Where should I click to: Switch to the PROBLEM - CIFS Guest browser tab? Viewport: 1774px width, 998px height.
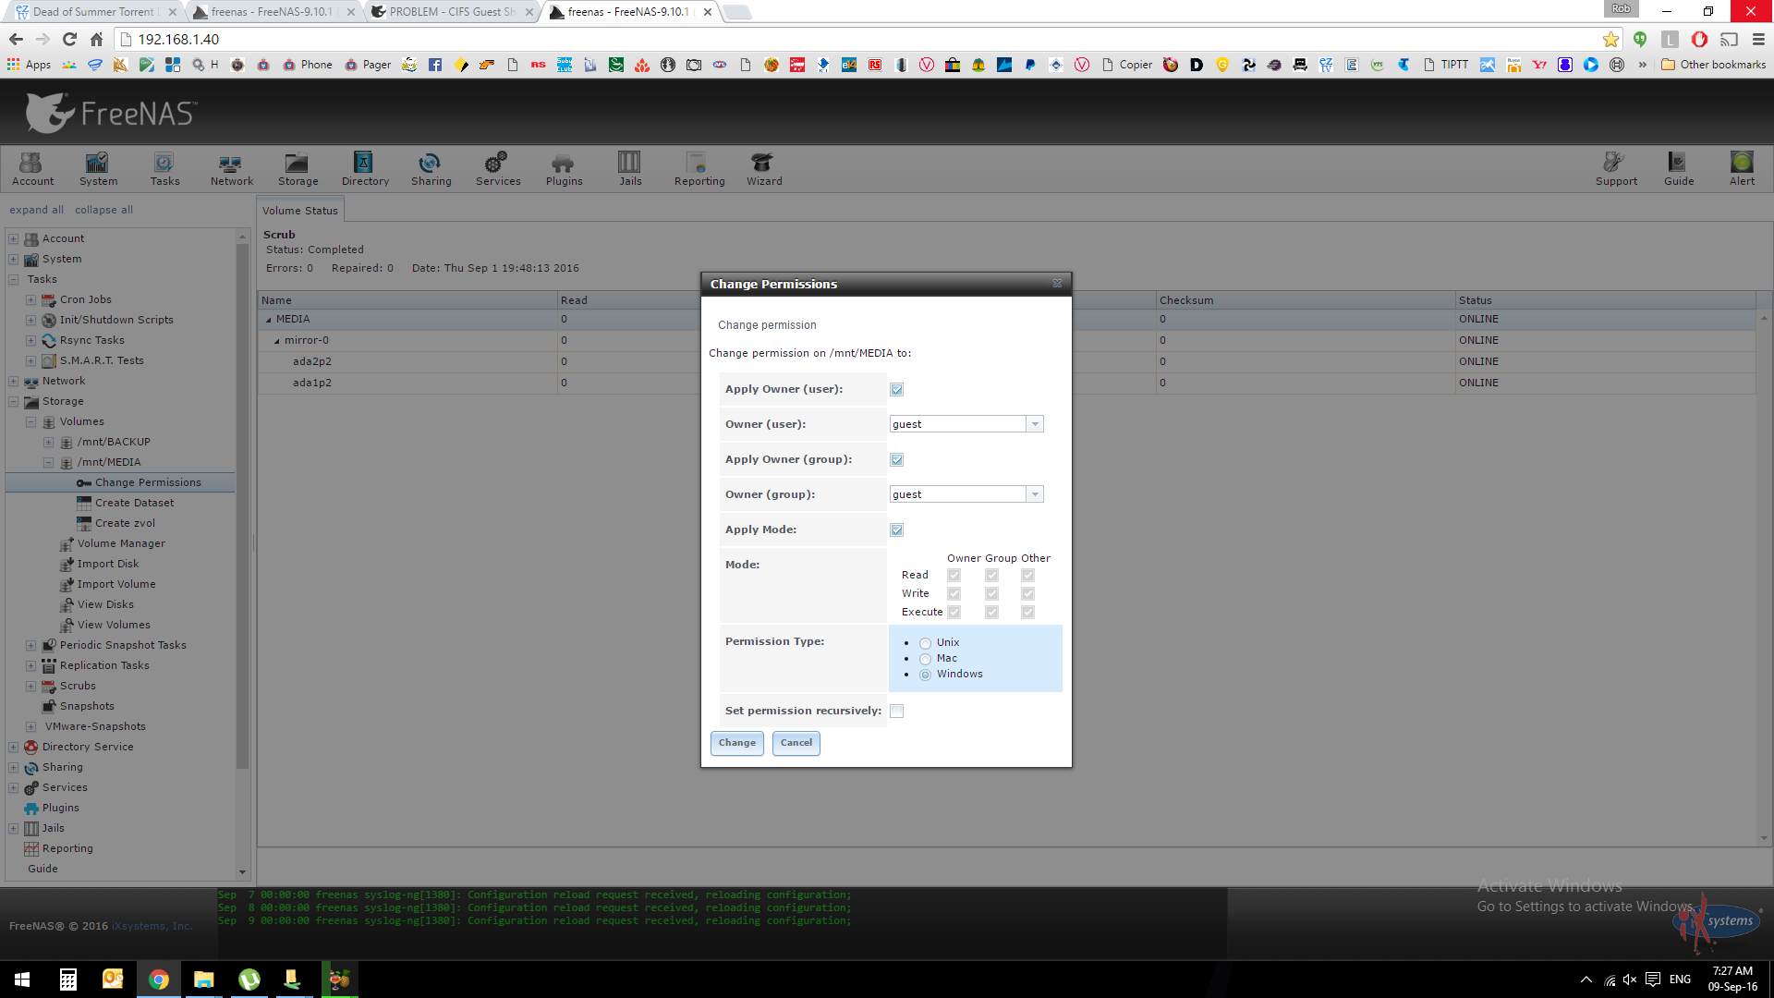[x=453, y=12]
